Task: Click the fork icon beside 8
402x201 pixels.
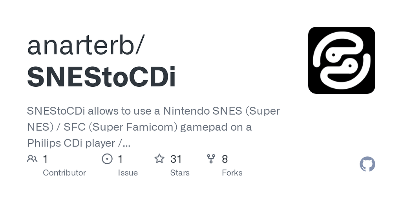Action: (x=211, y=159)
